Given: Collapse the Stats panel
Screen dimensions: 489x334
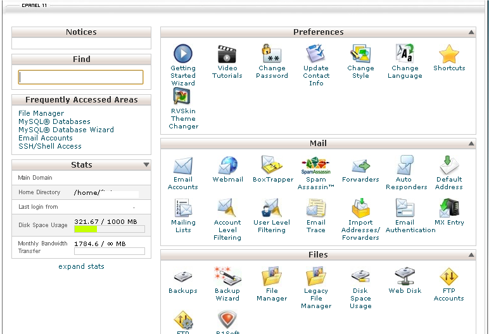Looking at the screenshot, I should pyautogui.click(x=146, y=165).
